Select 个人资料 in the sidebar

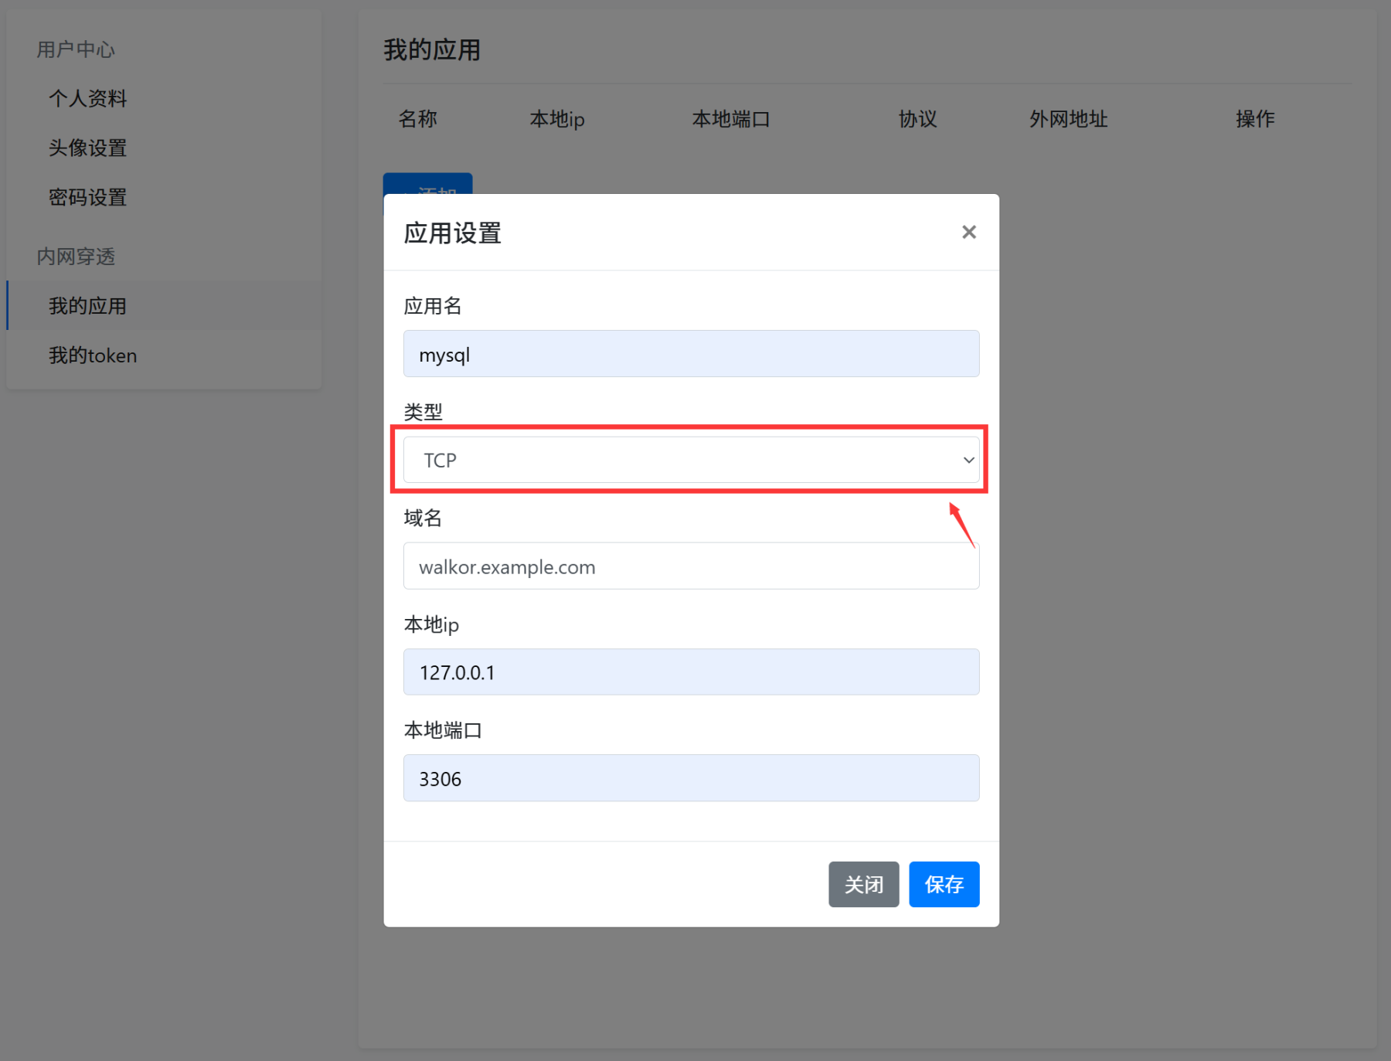(x=87, y=98)
